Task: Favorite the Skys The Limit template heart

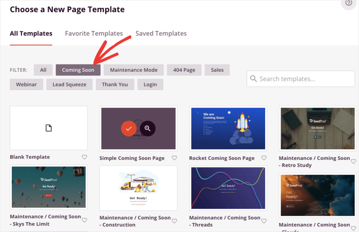Action: click(84, 220)
